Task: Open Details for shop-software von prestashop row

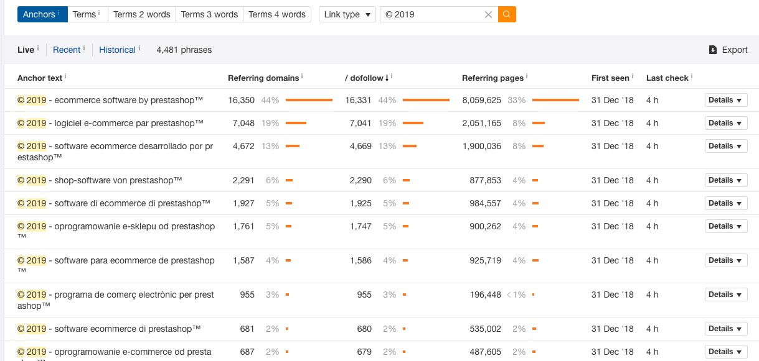Action: click(726, 180)
